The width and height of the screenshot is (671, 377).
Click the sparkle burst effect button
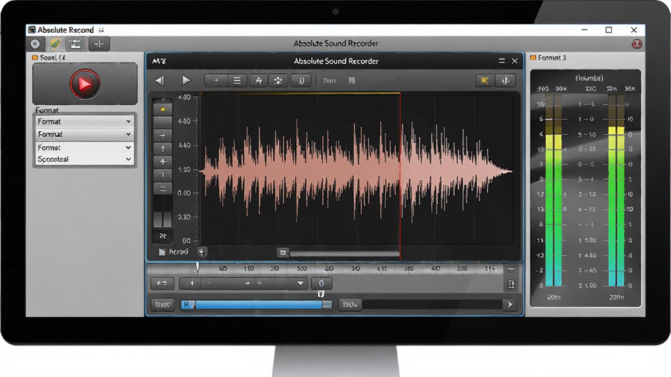click(278, 81)
